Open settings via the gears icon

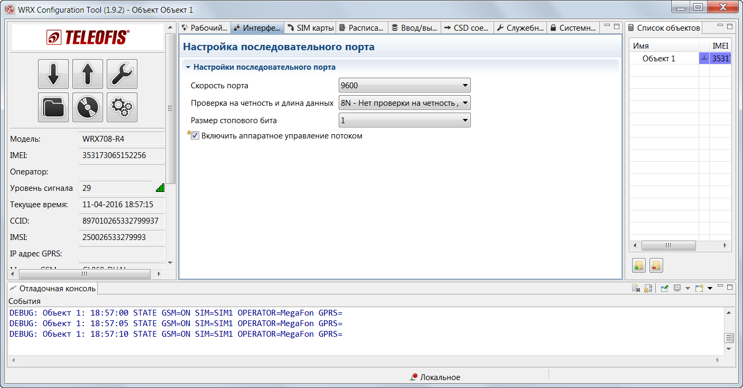coord(122,107)
